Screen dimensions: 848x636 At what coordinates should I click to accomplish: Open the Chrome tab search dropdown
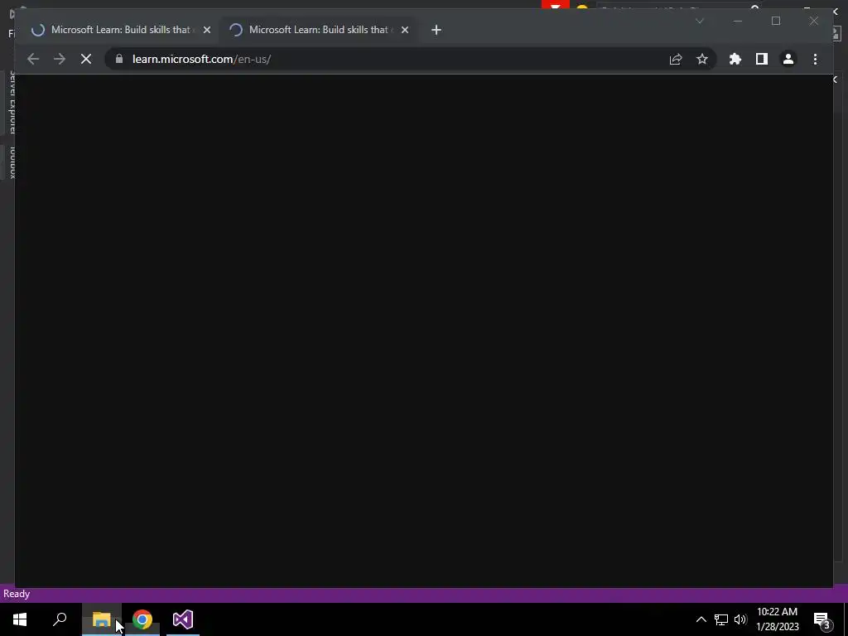(x=699, y=21)
